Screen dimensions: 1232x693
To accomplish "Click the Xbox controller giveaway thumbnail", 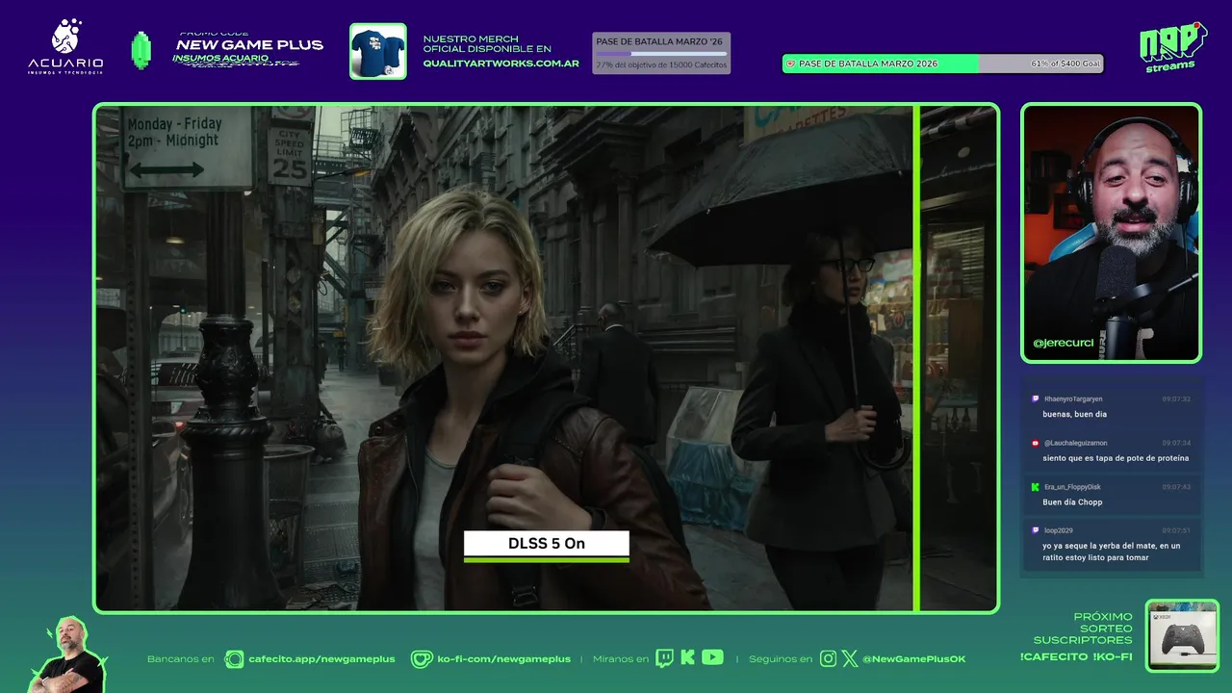I will point(1182,636).
